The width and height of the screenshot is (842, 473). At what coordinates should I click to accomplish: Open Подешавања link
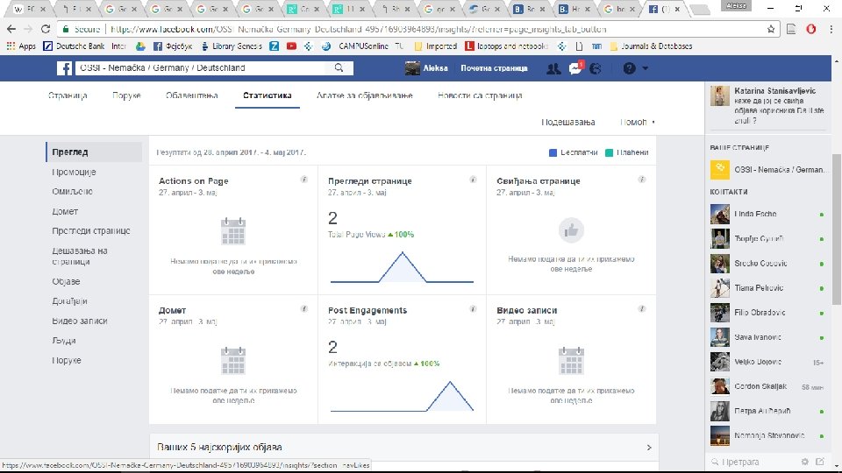pos(568,123)
